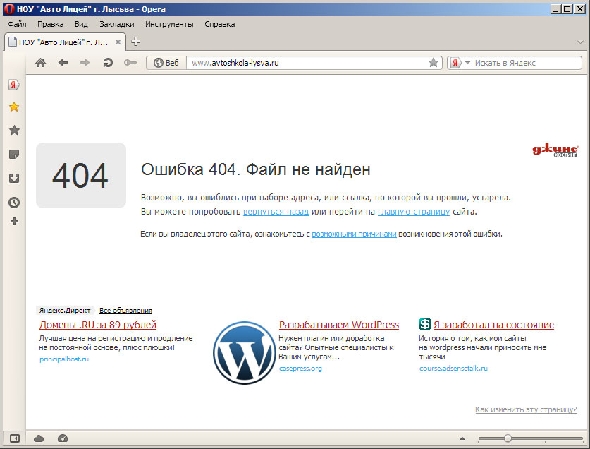Click the Opera logo in title bar
The width and height of the screenshot is (590, 449).
(9, 9)
